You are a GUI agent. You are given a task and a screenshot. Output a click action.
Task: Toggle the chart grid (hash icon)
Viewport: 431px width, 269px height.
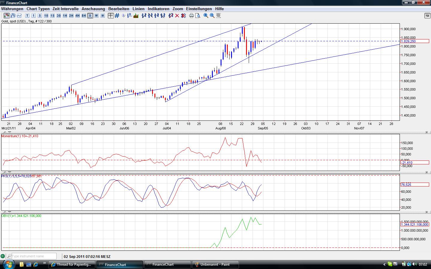tap(117, 16)
